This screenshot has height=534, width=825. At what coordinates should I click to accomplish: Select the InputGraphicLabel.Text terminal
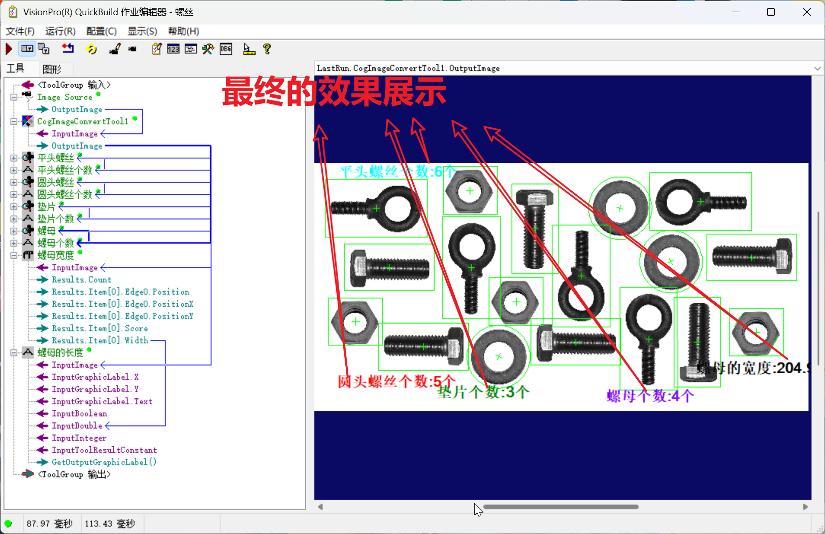tap(102, 402)
